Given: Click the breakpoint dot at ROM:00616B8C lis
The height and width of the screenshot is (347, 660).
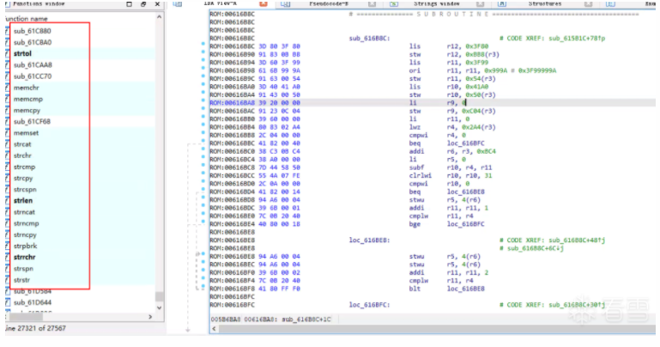Looking at the screenshot, I should [203, 43].
